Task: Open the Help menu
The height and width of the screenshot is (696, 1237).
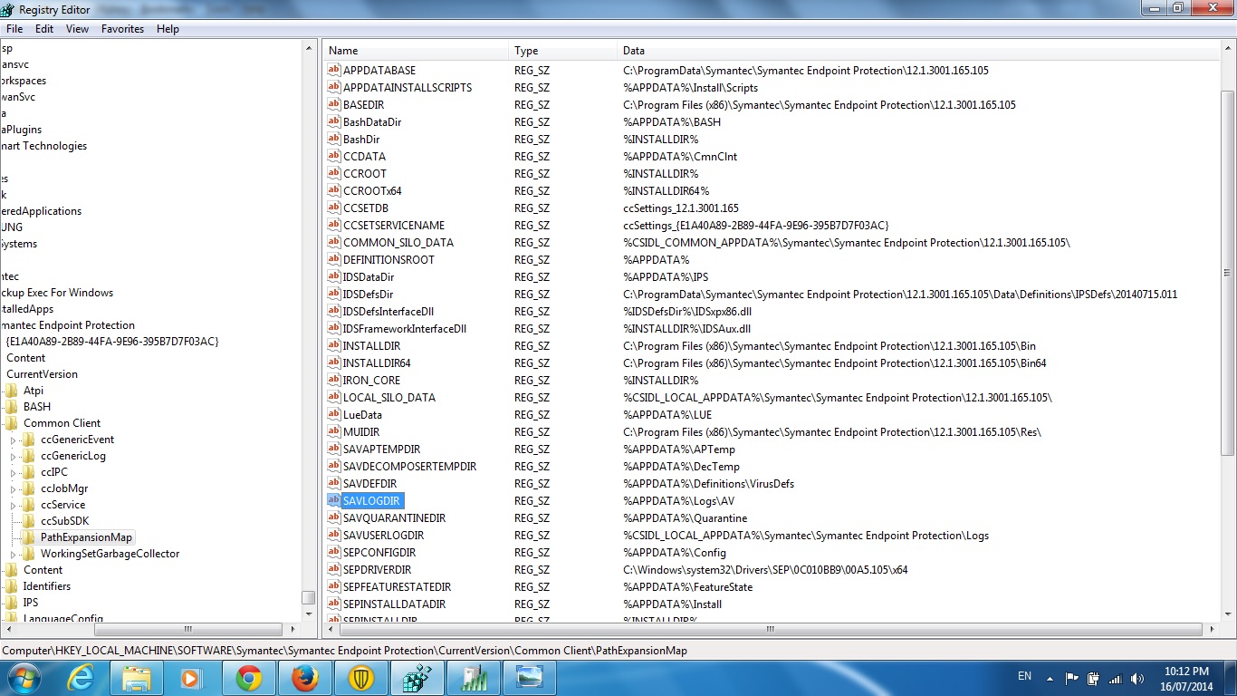Action: [168, 29]
